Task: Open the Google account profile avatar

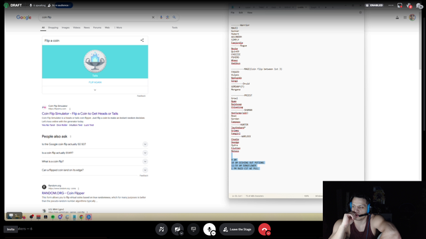Action: click(x=413, y=17)
